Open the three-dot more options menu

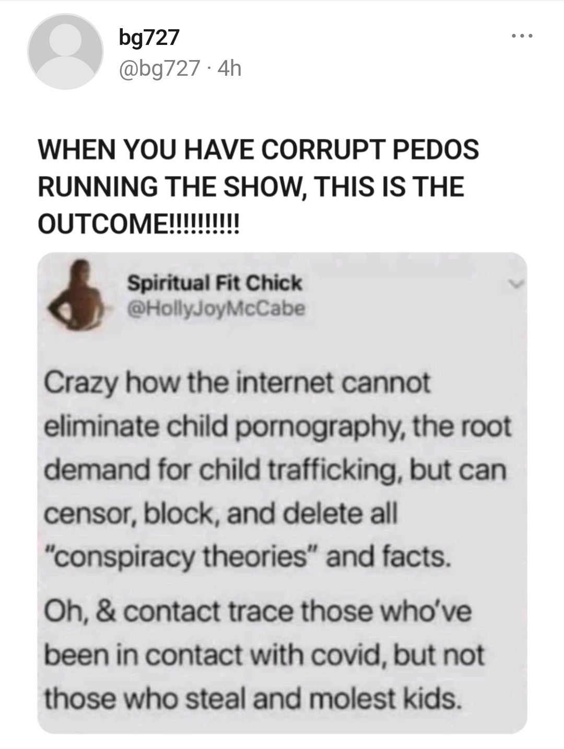[522, 37]
